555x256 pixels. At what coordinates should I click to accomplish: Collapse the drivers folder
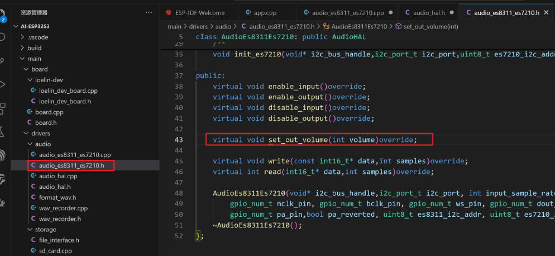click(26, 134)
